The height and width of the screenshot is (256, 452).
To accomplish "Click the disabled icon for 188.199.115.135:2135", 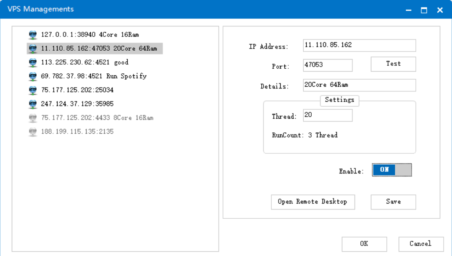I will click(33, 132).
